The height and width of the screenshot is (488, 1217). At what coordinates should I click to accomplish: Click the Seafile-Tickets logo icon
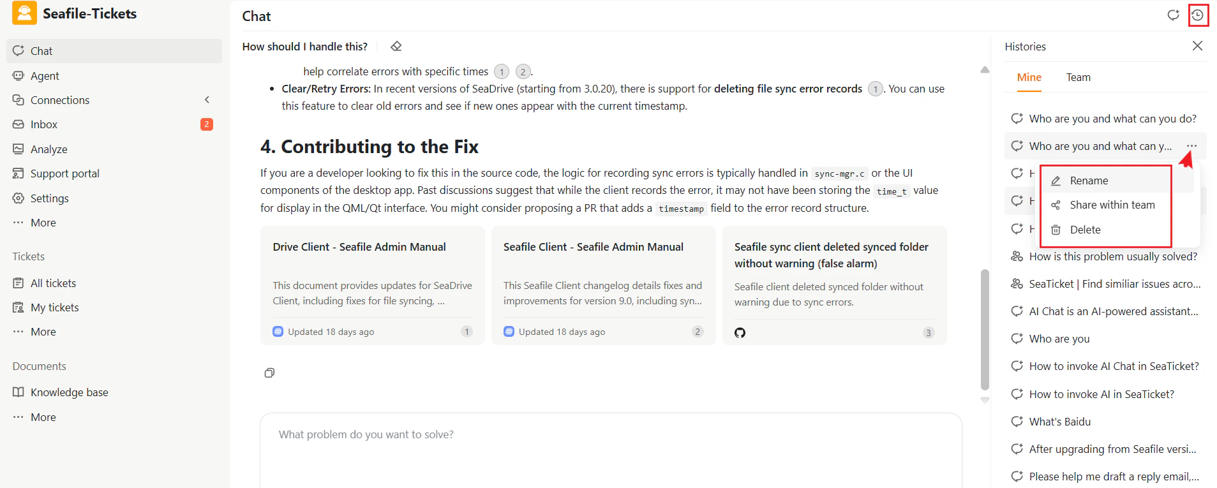click(x=24, y=13)
